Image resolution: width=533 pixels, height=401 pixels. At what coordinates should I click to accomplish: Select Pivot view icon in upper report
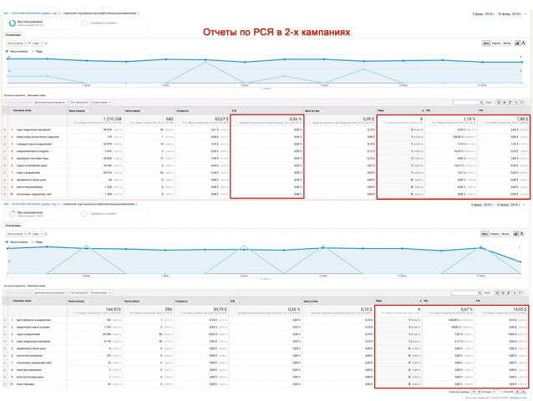522,102
